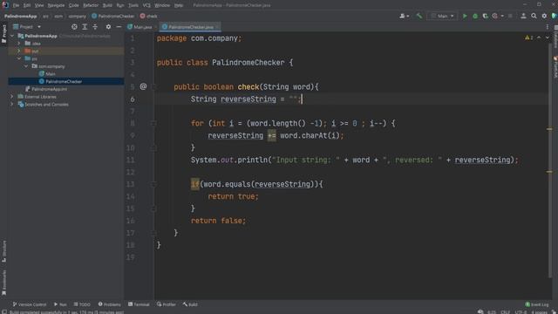Open the Build menu
This screenshot has height=314, width=558.
(x=107, y=5)
